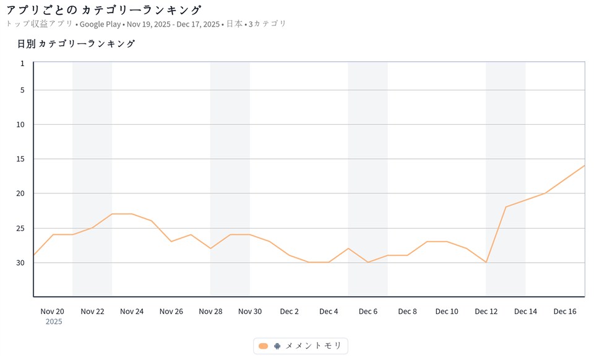Click the rank 30 y-axis label
The image size is (594, 356).
tap(20, 263)
